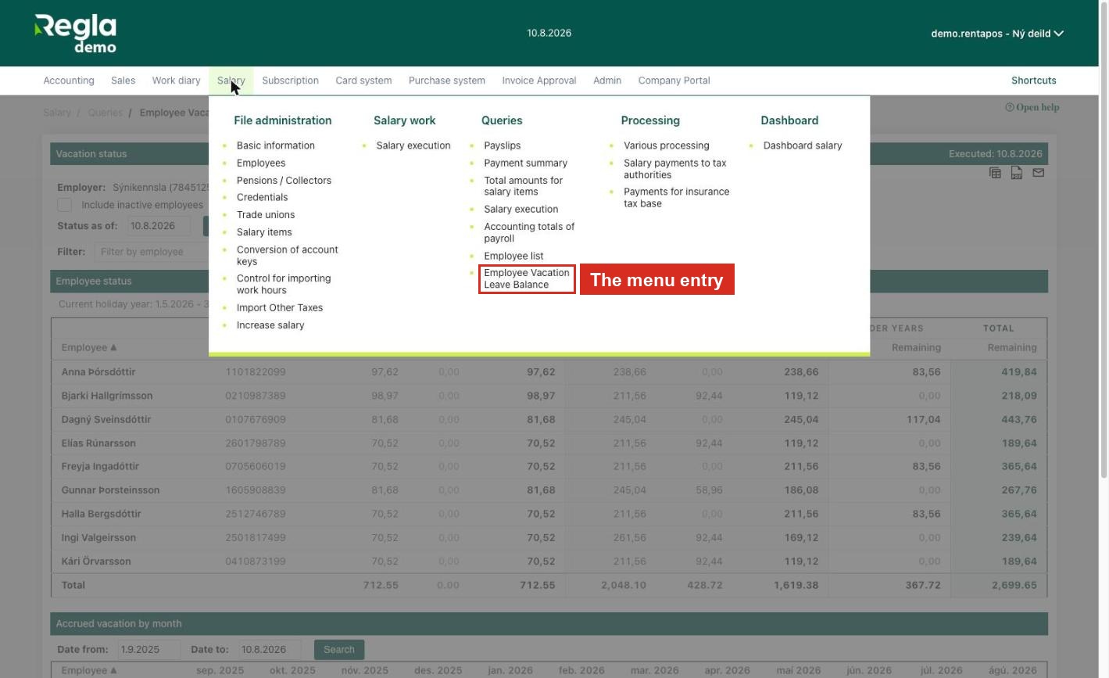Open the Purchase system menu
This screenshot has width=1109, height=678.
pyautogui.click(x=446, y=81)
